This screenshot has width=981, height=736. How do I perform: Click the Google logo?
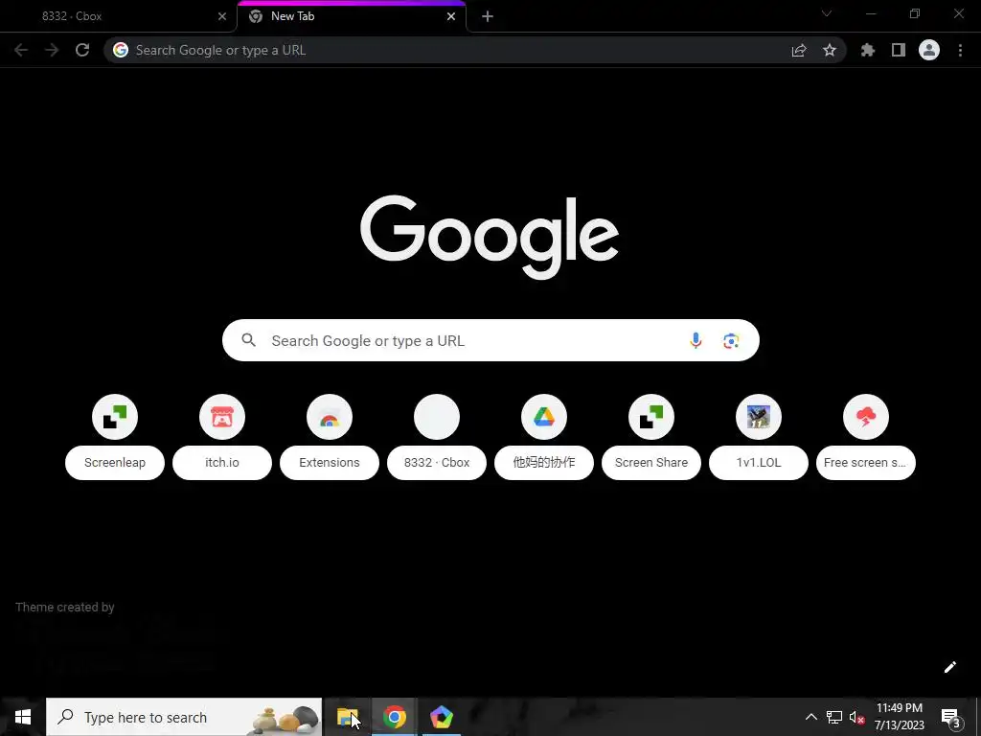(x=490, y=237)
